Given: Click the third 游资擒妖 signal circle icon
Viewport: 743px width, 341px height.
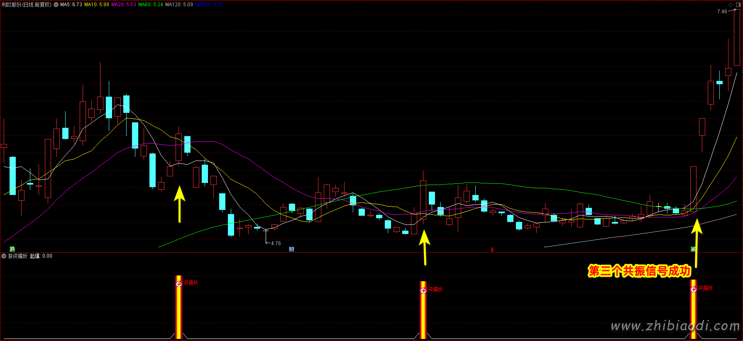Looking at the screenshot, I should (x=693, y=289).
